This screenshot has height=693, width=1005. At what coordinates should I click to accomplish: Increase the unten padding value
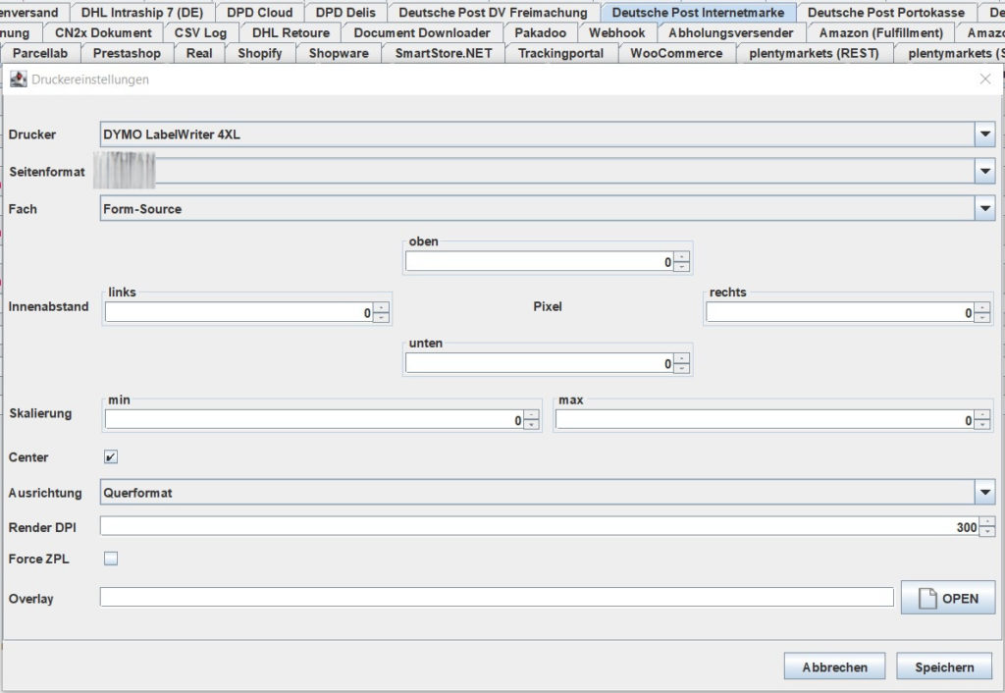point(682,359)
